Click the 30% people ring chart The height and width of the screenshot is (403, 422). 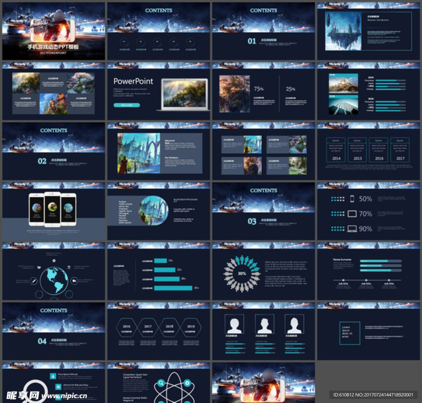point(241,273)
